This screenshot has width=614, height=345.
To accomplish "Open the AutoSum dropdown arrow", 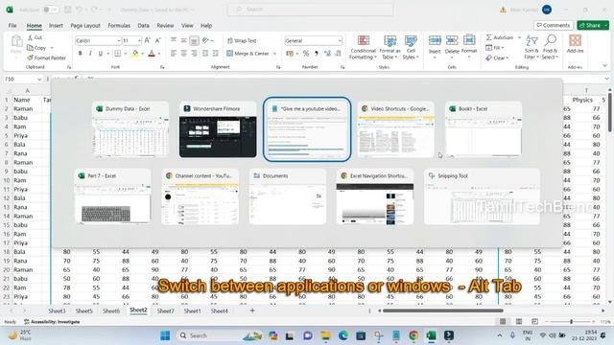I will 519,37.
